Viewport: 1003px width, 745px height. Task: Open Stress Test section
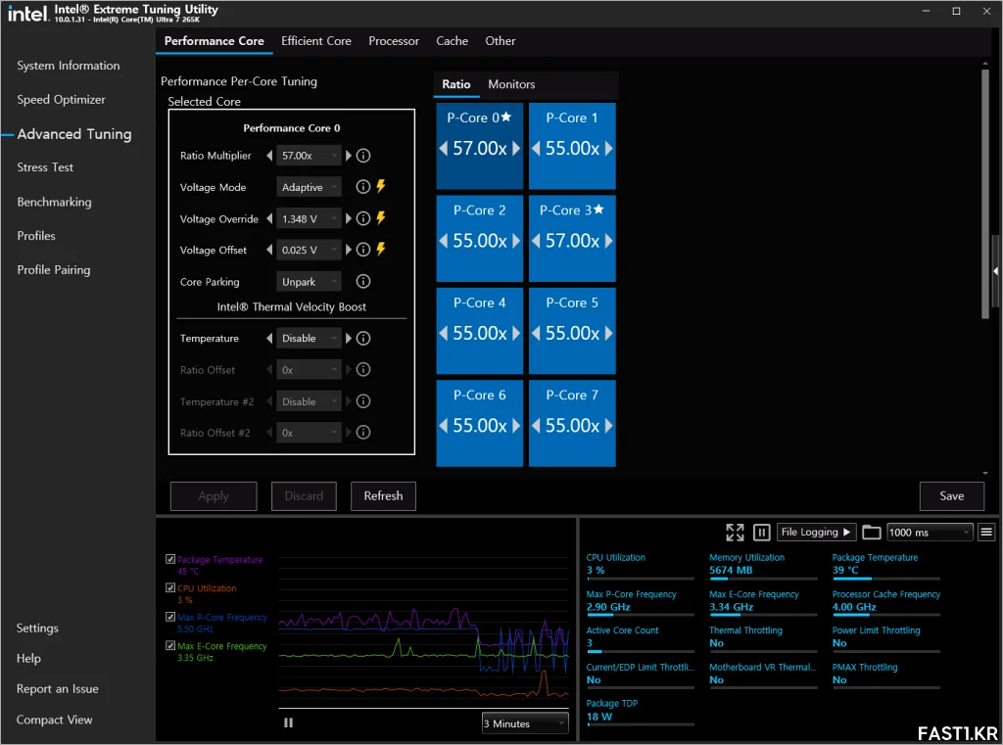pyautogui.click(x=45, y=167)
